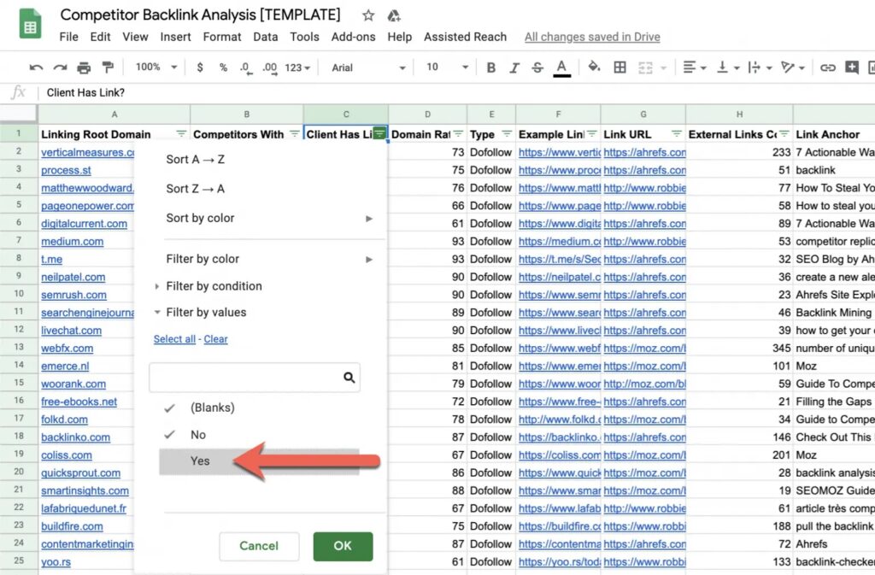Viewport: 875px width, 575px height.
Task: Open filter on Link URL column
Action: point(677,134)
